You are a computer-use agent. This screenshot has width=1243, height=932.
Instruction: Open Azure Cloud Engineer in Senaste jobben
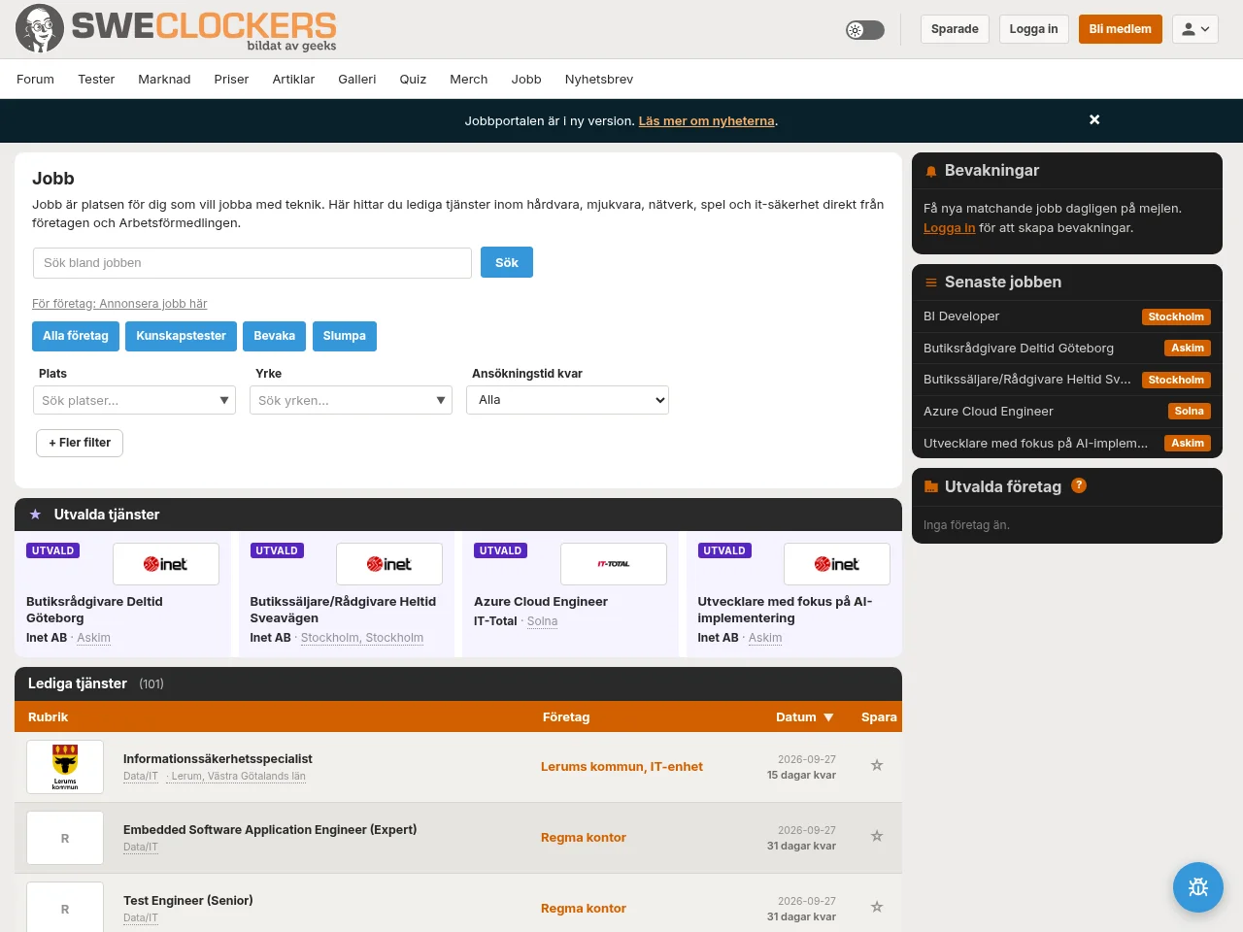(x=989, y=412)
